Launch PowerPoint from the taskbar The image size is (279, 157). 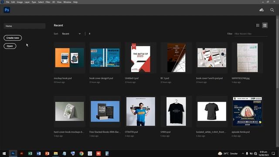tap(47, 154)
